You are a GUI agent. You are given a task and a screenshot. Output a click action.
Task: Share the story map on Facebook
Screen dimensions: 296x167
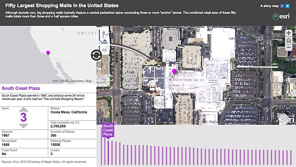pos(282,6)
